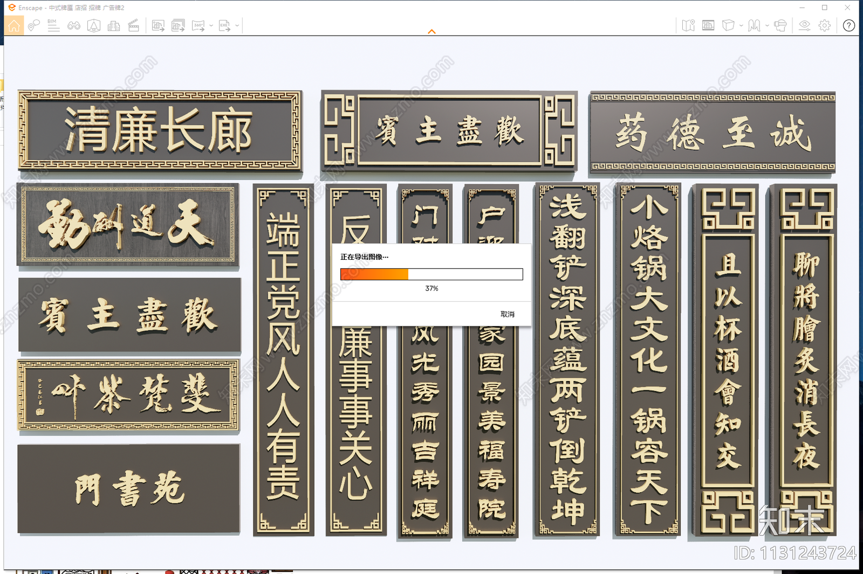Click the cube rendering style icon
This screenshot has height=574, width=863.
[x=728, y=25]
